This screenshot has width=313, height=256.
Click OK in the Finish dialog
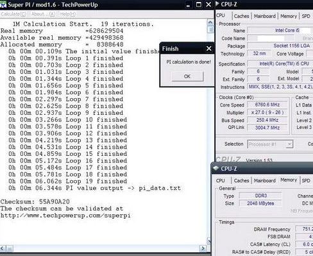[x=187, y=76]
